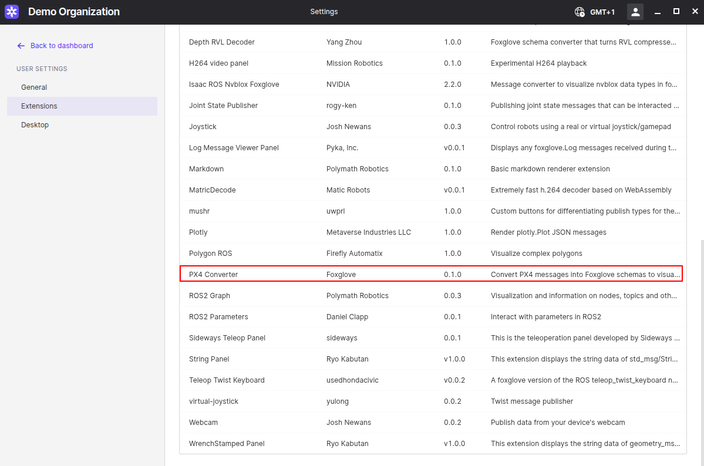Open the General settings section

(82, 87)
